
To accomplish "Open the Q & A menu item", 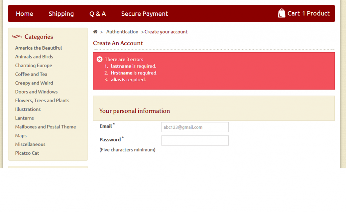I will 97,14.
